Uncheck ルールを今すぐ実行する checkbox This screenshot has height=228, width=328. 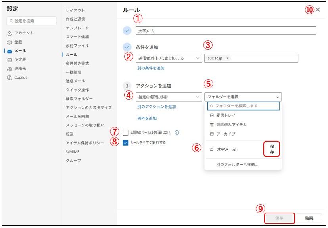pyautogui.click(x=125, y=143)
